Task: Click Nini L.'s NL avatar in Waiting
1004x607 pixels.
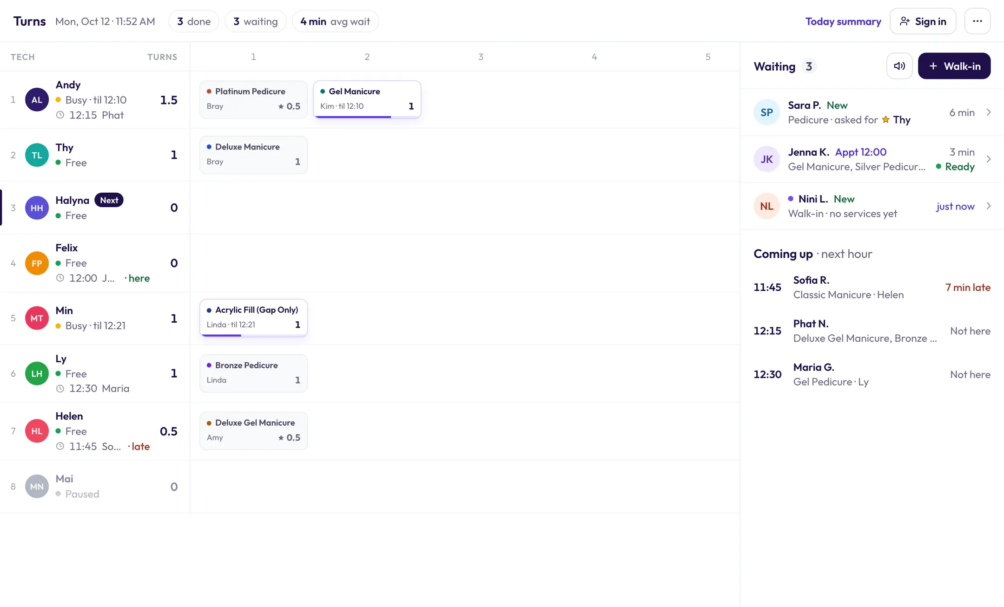Action: [766, 206]
